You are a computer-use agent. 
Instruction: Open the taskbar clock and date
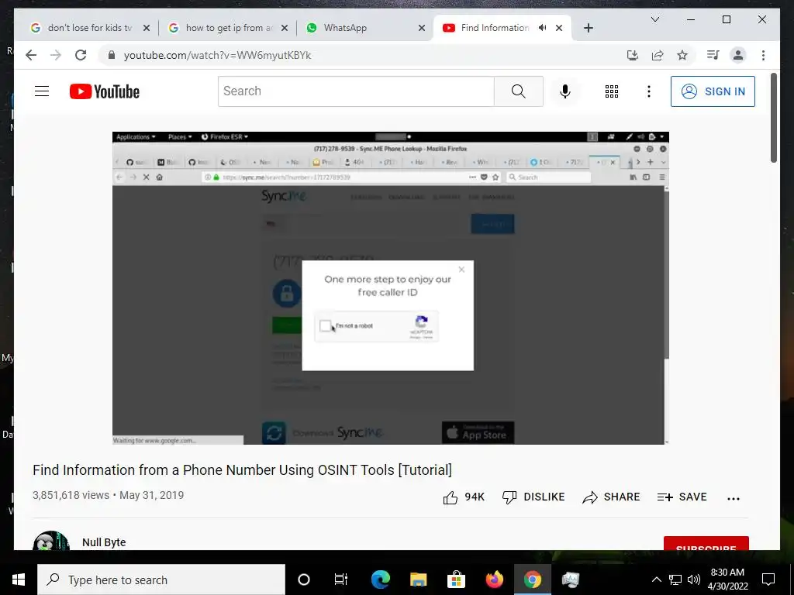(727, 580)
